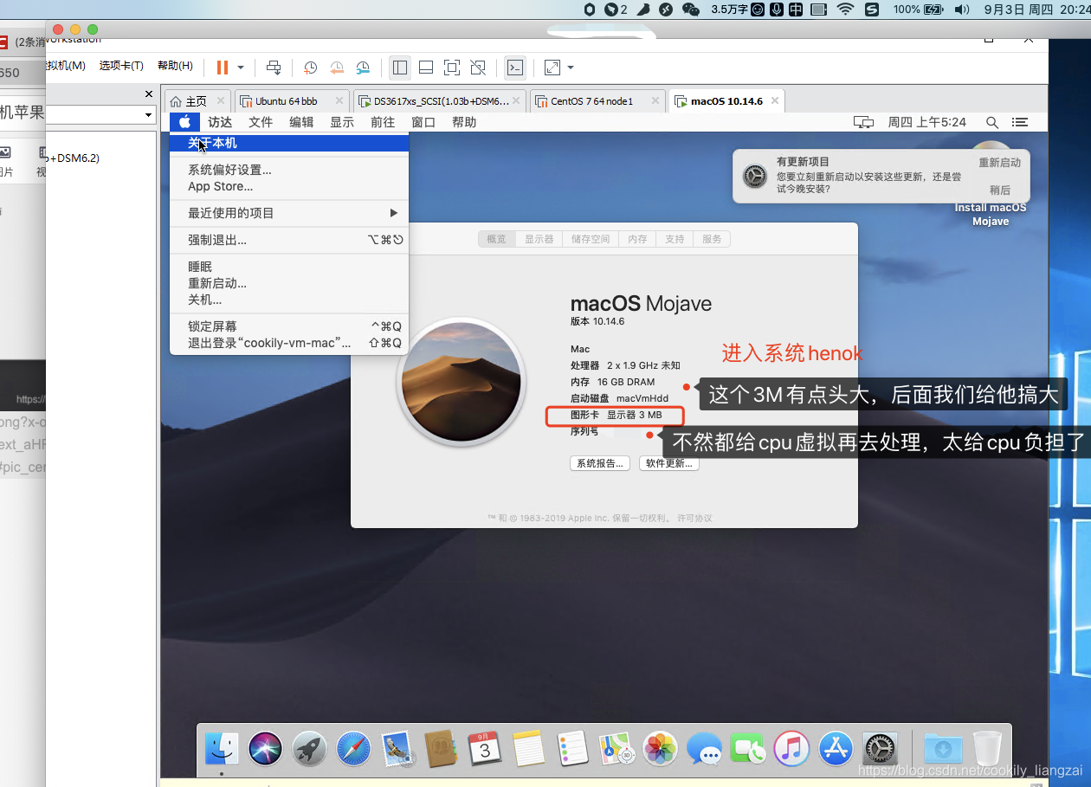Switch to 支持 tab in About This Mac
Image resolution: width=1091 pixels, height=787 pixels.
675,239
